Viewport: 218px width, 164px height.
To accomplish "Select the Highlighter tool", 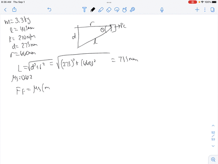I will (101, 10).
